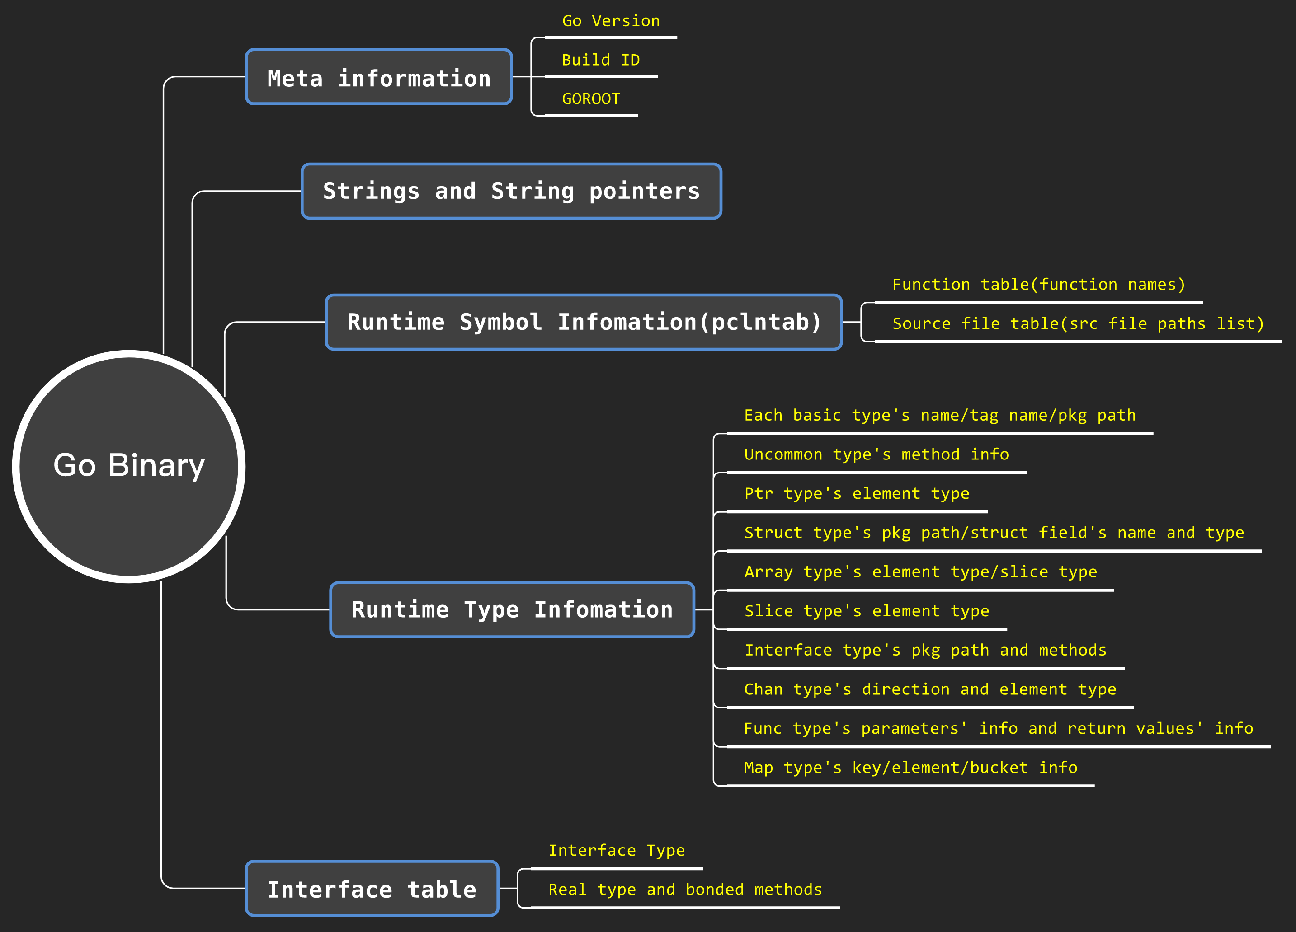1296x932 pixels.
Task: Click the Runtime Symbol Infomation(pclntab) node
Action: [x=584, y=322]
